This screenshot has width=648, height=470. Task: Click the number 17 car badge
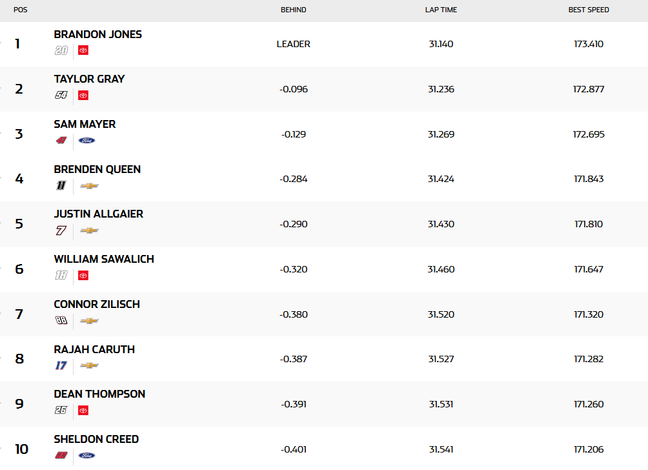pos(61,365)
